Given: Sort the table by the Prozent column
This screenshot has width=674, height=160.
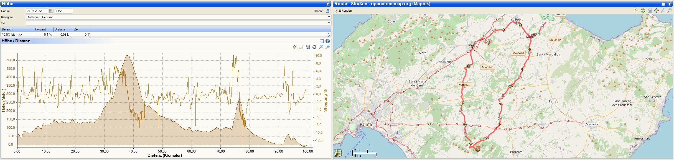Looking at the screenshot, I should [x=44, y=29].
